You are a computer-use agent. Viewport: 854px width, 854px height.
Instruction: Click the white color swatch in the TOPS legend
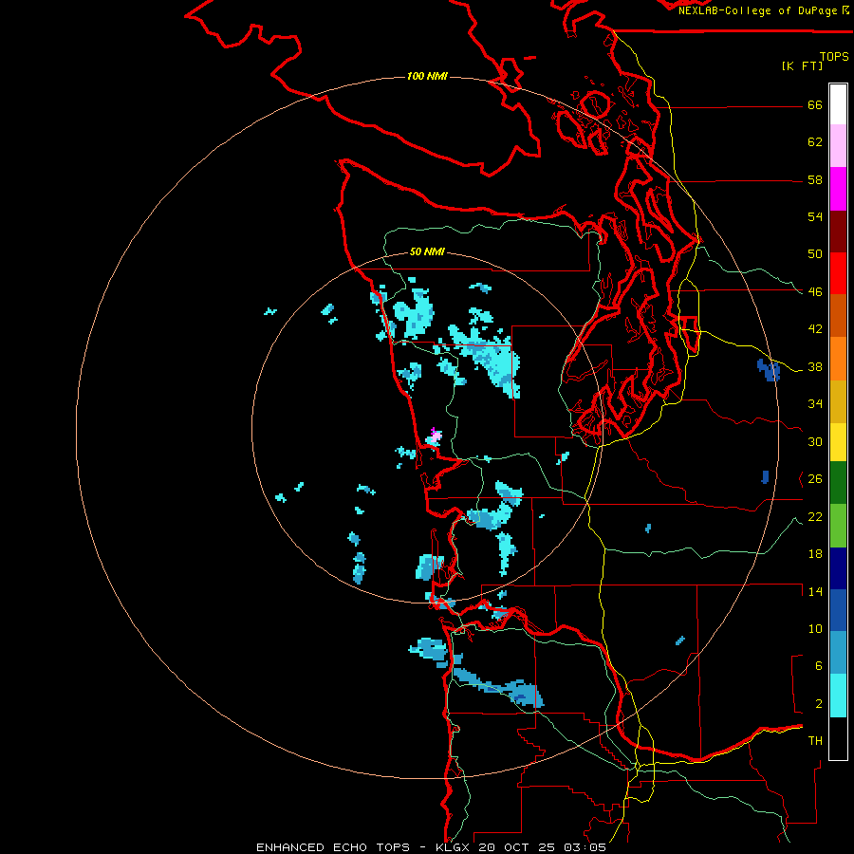coord(838,104)
